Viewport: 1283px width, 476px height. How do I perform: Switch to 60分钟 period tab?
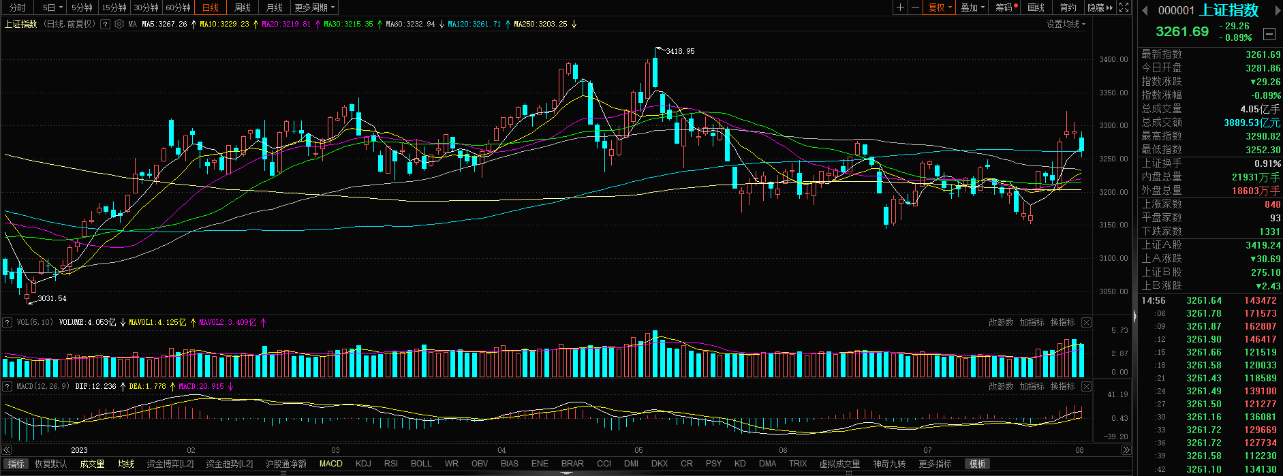(178, 7)
